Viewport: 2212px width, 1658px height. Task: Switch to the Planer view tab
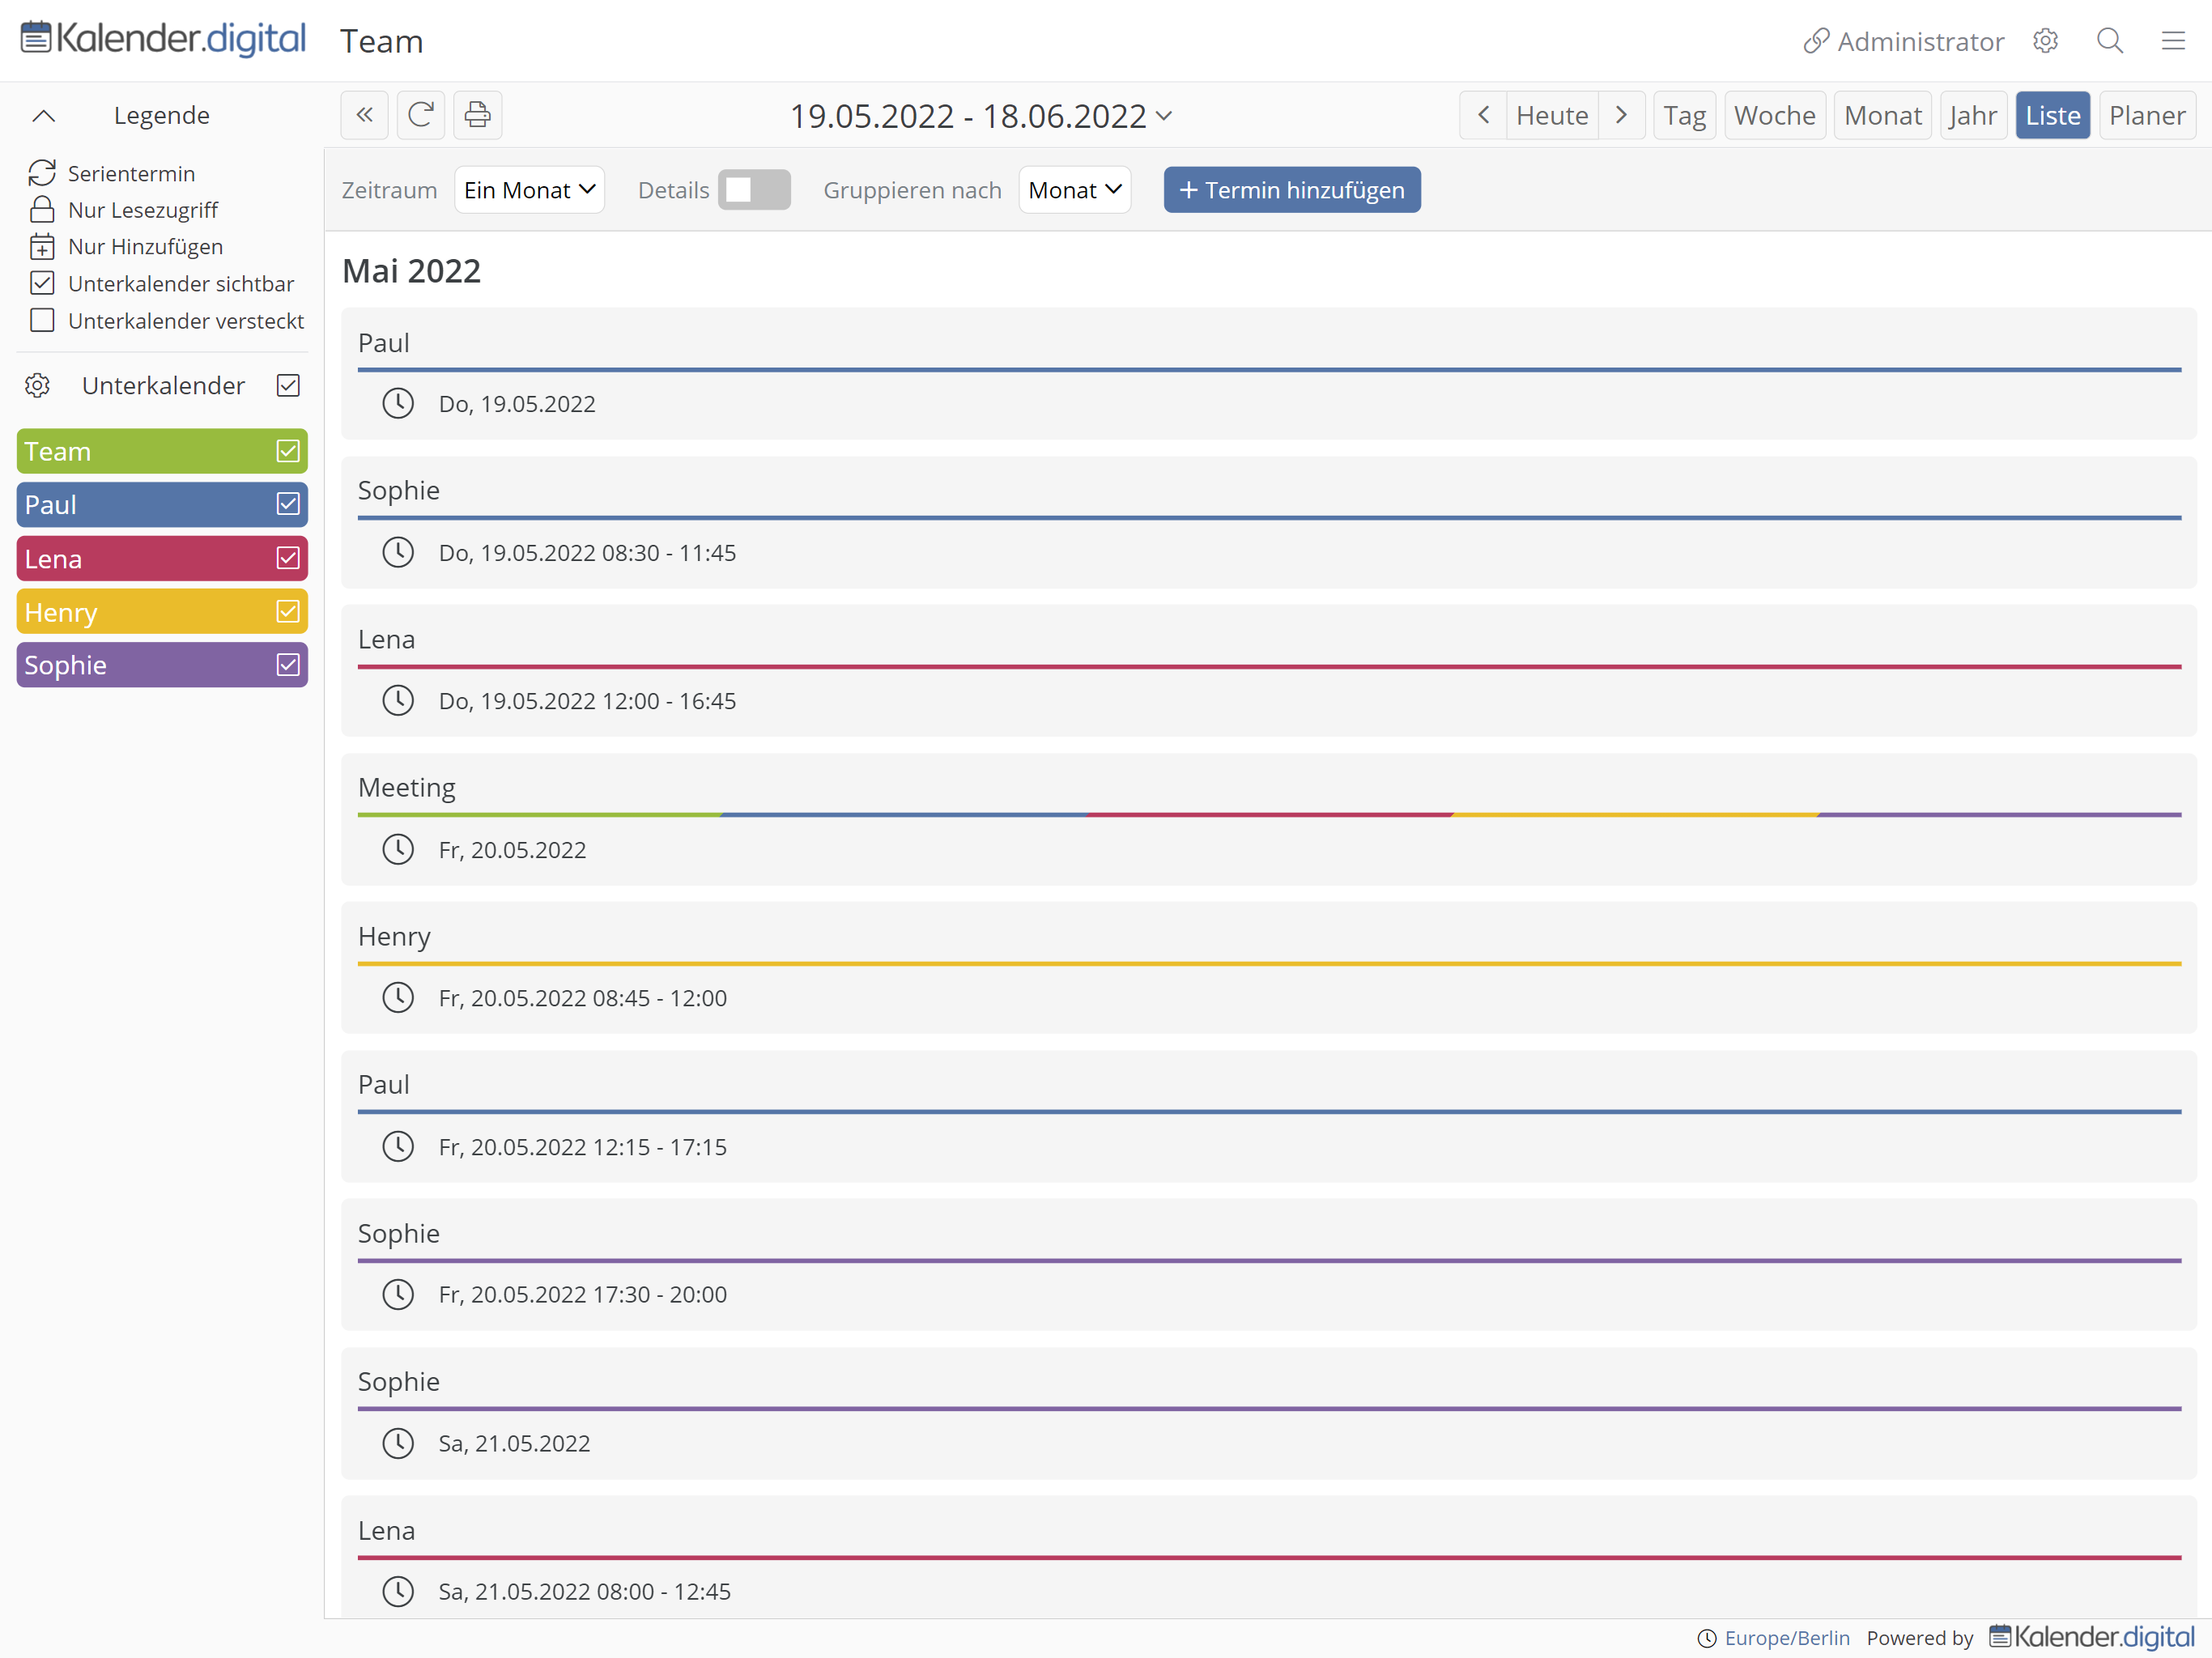click(2147, 114)
